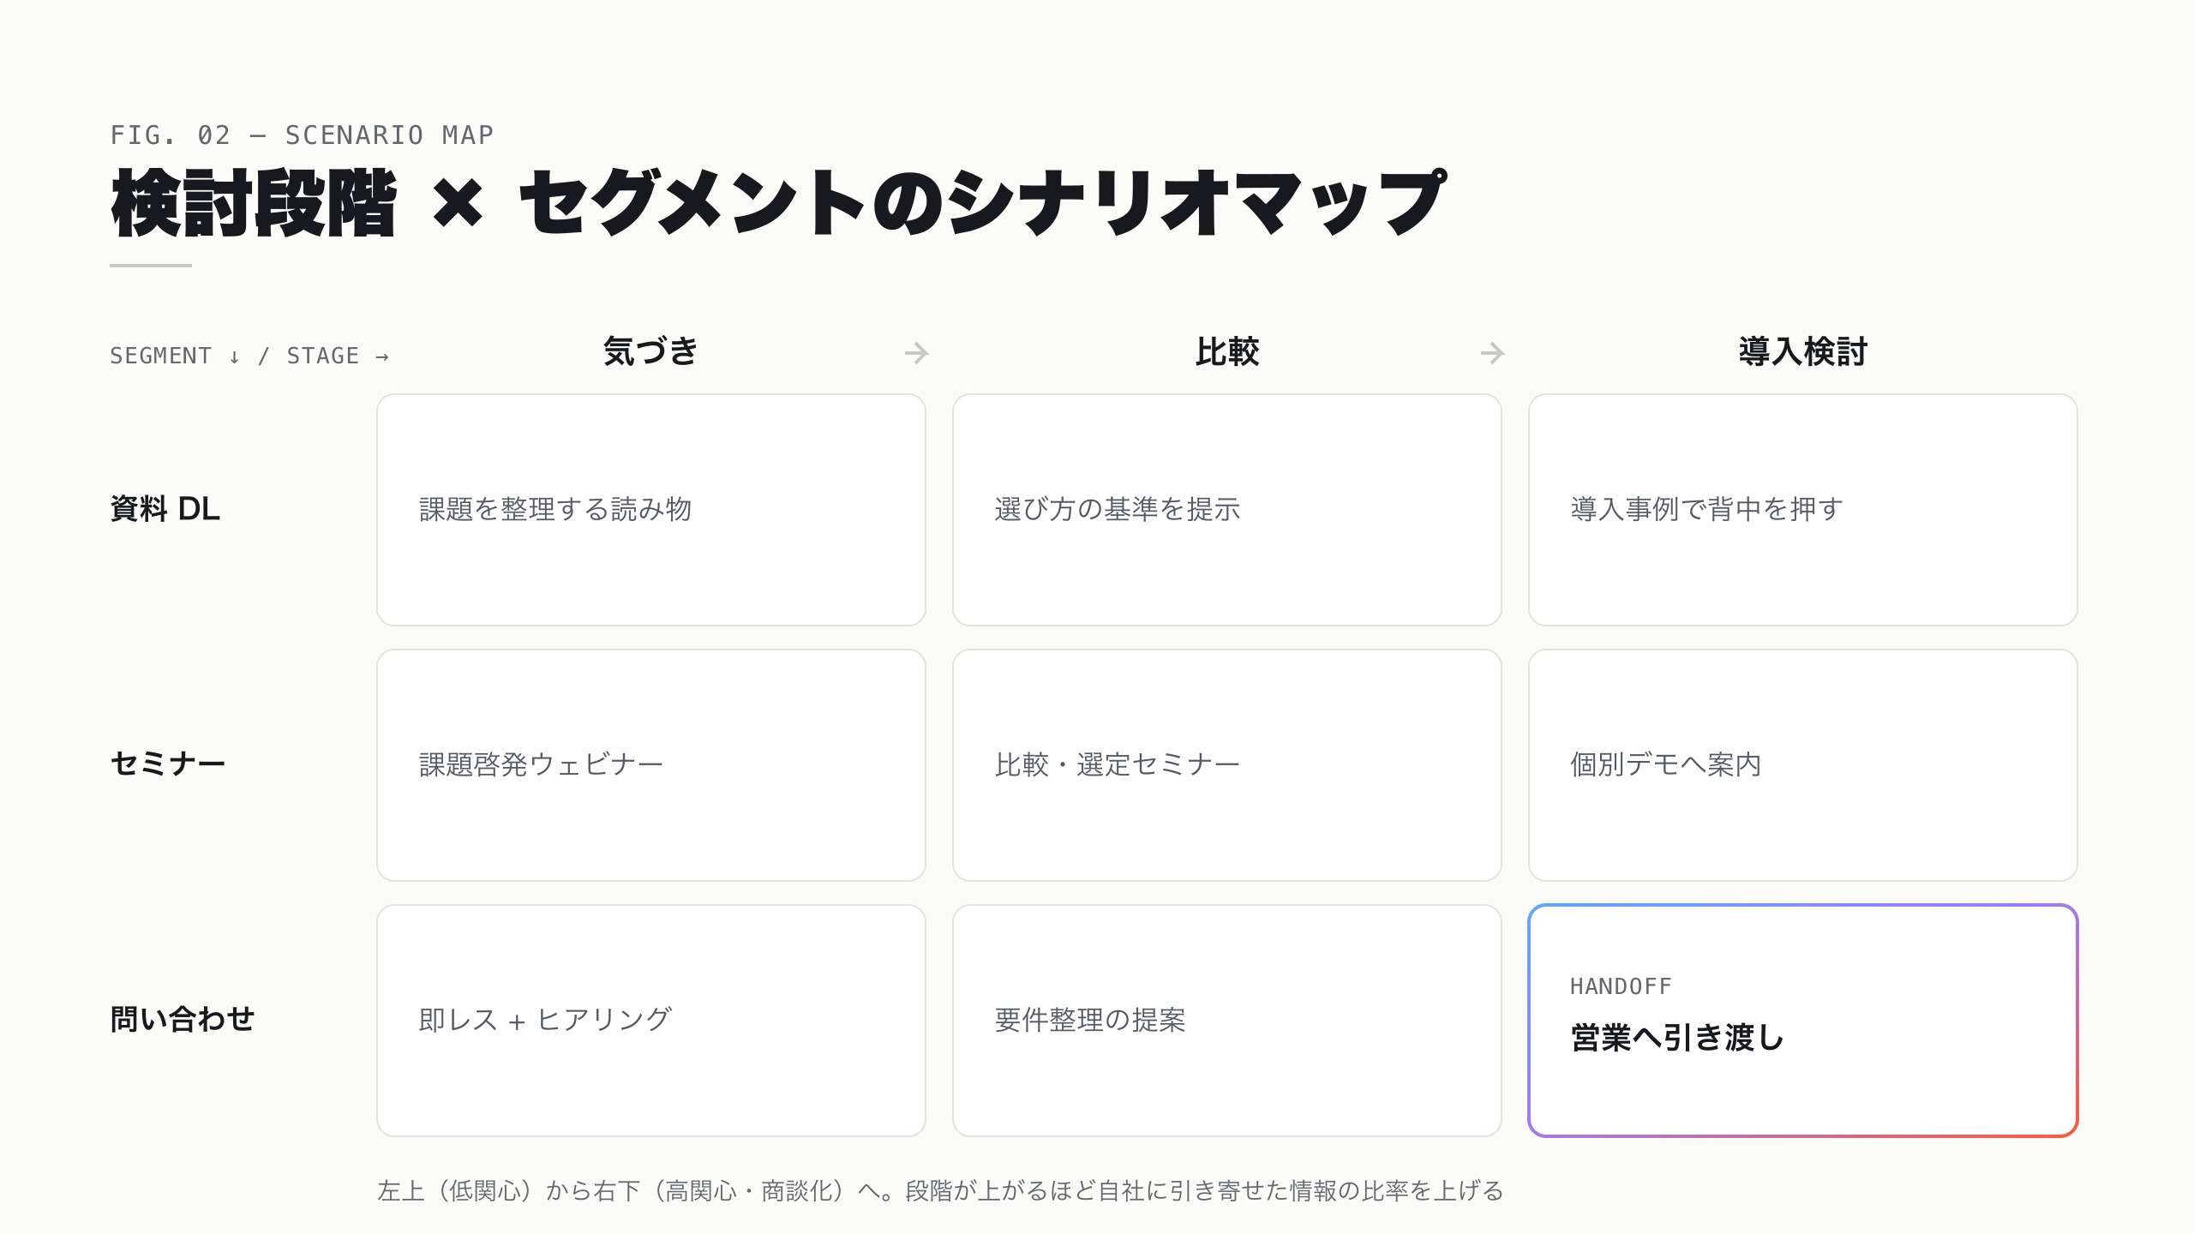Screen dimensions: 2194x1234
Task: Click the FIG. 02 — SCENARIO MAP caption
Action: tap(302, 135)
